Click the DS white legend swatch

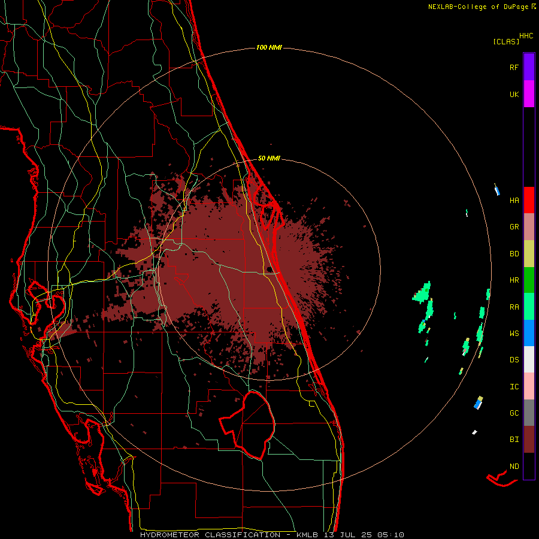pos(529,359)
